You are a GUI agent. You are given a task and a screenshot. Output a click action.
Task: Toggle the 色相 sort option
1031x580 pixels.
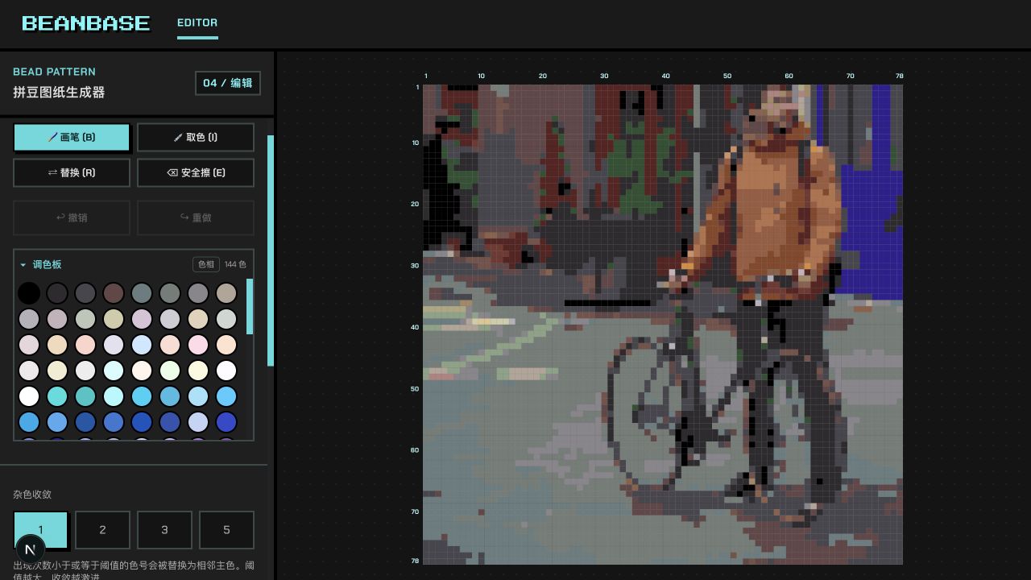(206, 264)
